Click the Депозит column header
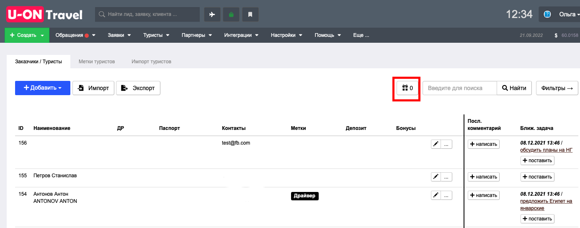580x228 pixels. [x=356, y=128]
